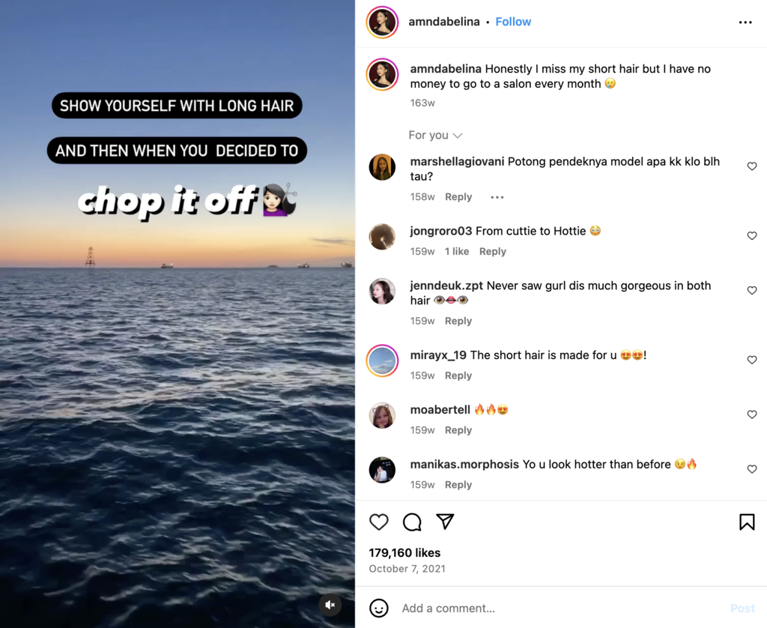Screen dimensions: 767x628
Task: Reply to jenndeuk.zpt's comment
Action: 458,321
